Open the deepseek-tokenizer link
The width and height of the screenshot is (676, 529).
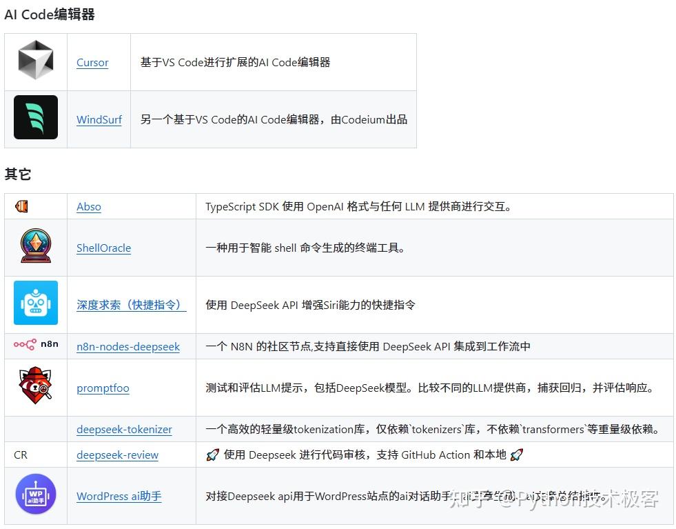(x=124, y=429)
